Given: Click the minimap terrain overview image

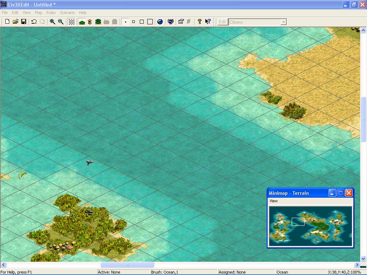Looking at the screenshot, I should click(x=310, y=226).
